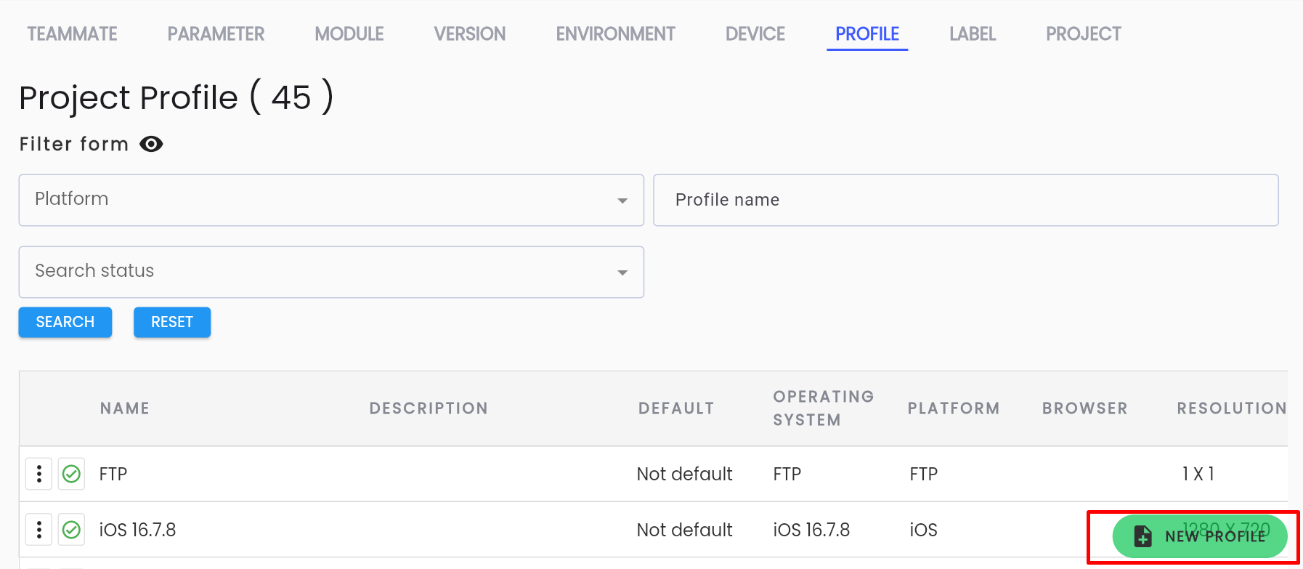The height and width of the screenshot is (569, 1303).
Task: Expand the Search status dropdown
Action: (331, 272)
